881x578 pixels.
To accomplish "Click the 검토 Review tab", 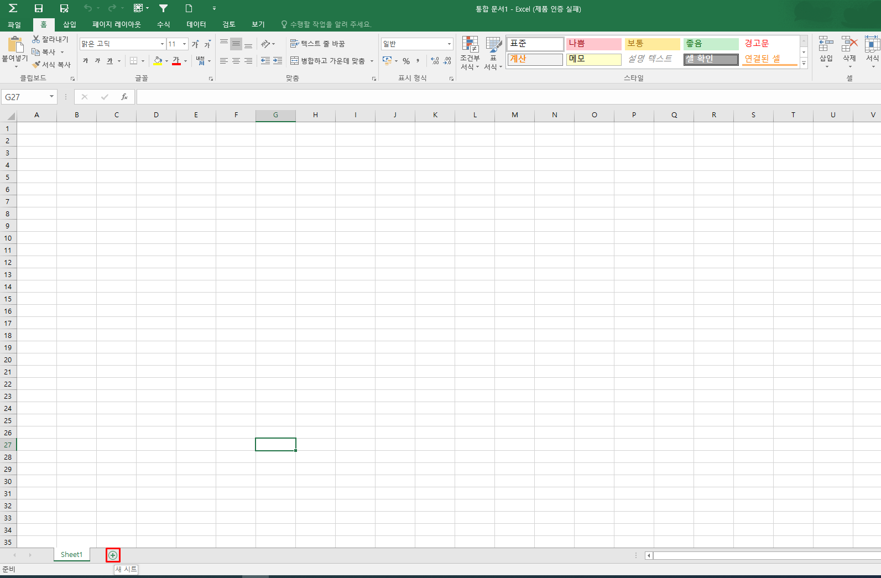I will pyautogui.click(x=229, y=24).
